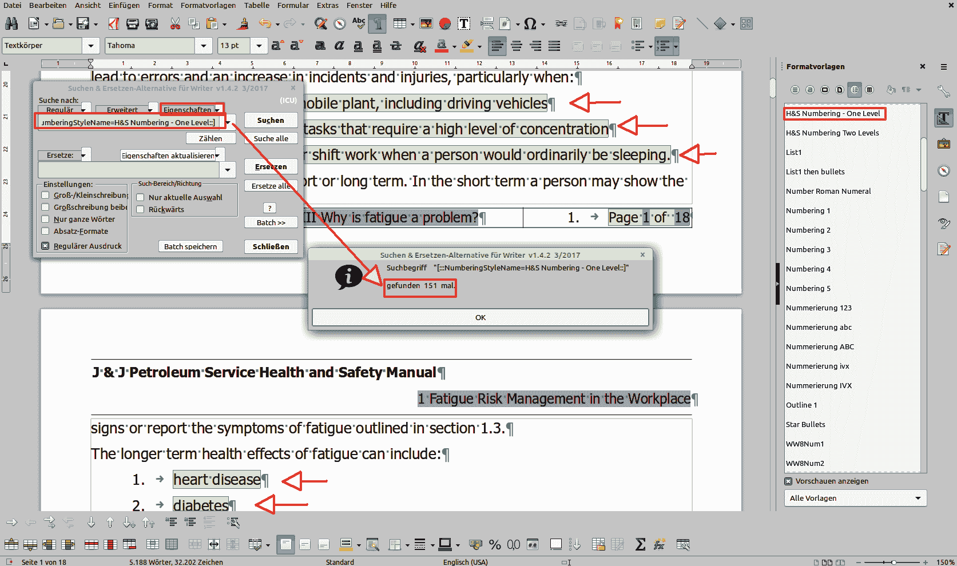Viewport: 957px width, 566px height.
Task: Open Eigenschaften dropdown in search dialog
Action: (x=217, y=109)
